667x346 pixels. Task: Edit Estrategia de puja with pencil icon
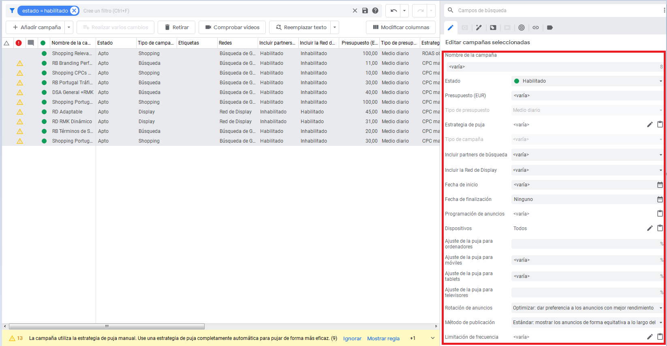point(650,124)
